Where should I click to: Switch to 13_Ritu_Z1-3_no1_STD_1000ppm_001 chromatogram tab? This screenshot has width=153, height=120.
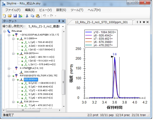(101, 22)
